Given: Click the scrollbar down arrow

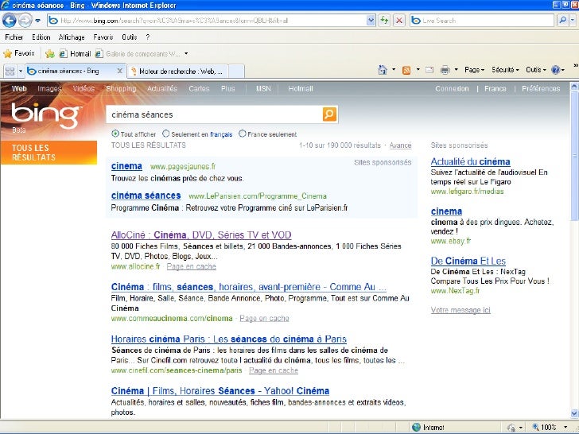Looking at the screenshot, I should pyautogui.click(x=574, y=413).
